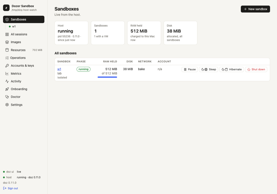The width and height of the screenshot is (277, 194).
Task: Click the Sign out arrow icon
Action: (x=5, y=188)
